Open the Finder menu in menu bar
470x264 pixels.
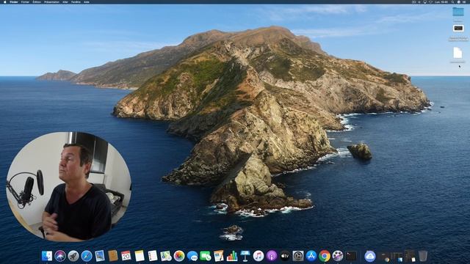[x=14, y=1]
